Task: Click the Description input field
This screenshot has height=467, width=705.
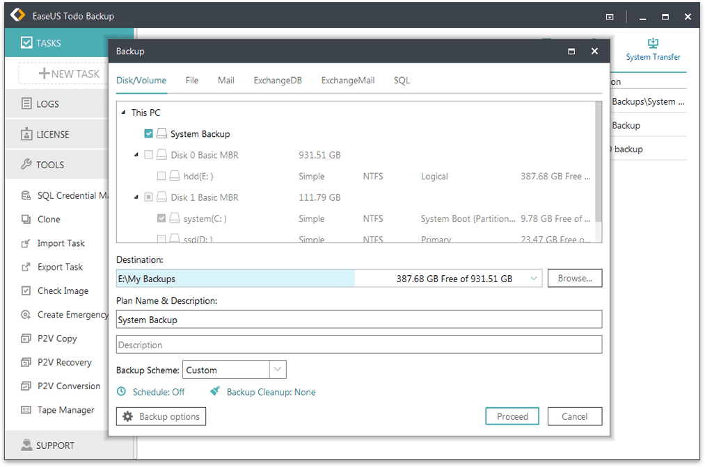Action: pos(358,345)
